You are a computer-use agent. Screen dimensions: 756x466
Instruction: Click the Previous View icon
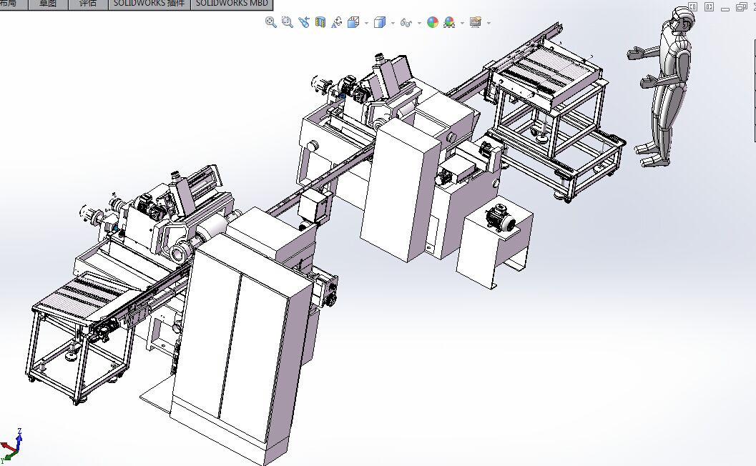[304, 22]
